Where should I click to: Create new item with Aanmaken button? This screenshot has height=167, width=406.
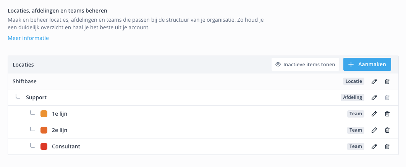[367, 64]
